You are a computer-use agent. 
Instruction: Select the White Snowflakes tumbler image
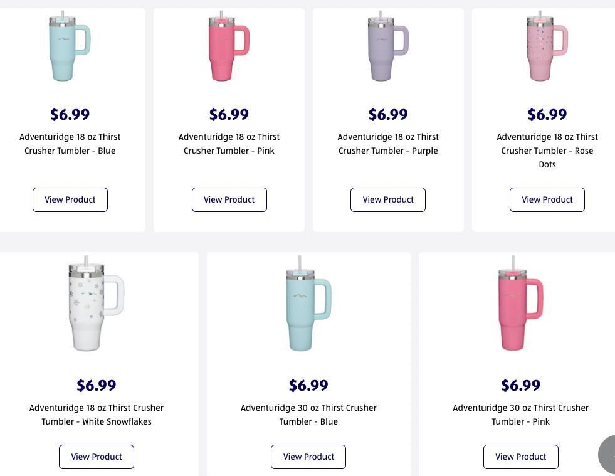95,305
